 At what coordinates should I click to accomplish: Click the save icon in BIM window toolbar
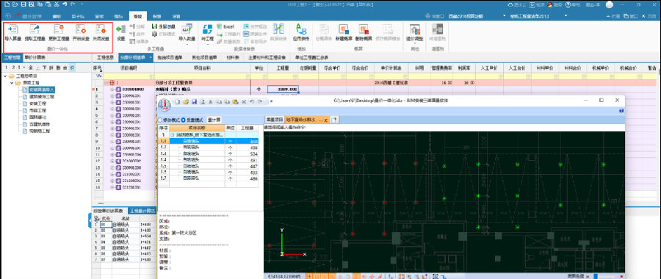[195, 102]
